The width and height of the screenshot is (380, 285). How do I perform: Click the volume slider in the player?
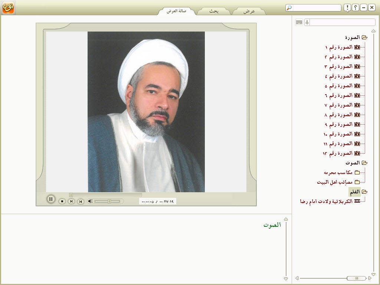tap(107, 201)
